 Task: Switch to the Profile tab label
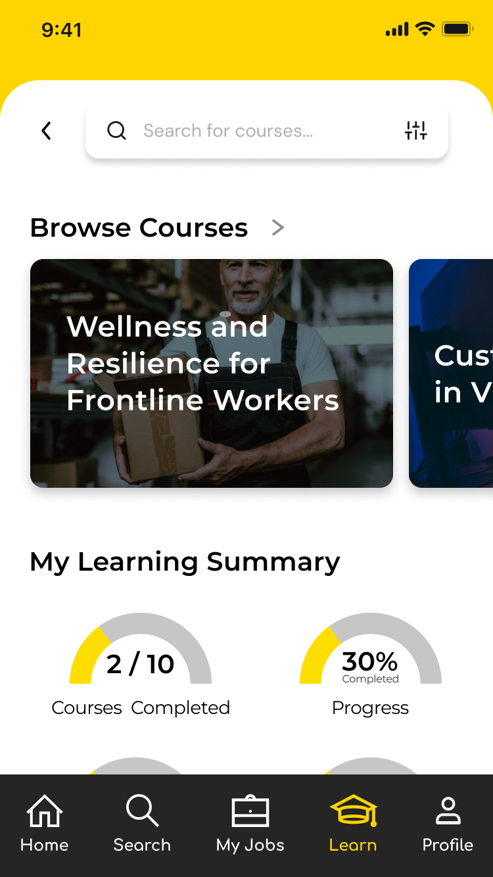tap(448, 845)
